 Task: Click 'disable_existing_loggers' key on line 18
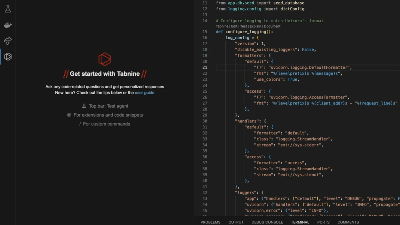coord(266,50)
